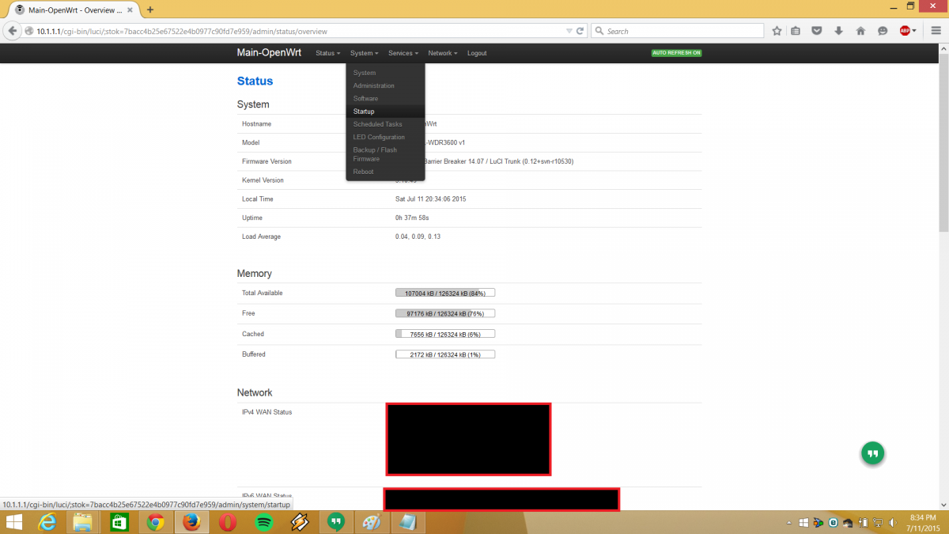
Task: Expand the Services dropdown menu
Action: pyautogui.click(x=403, y=53)
